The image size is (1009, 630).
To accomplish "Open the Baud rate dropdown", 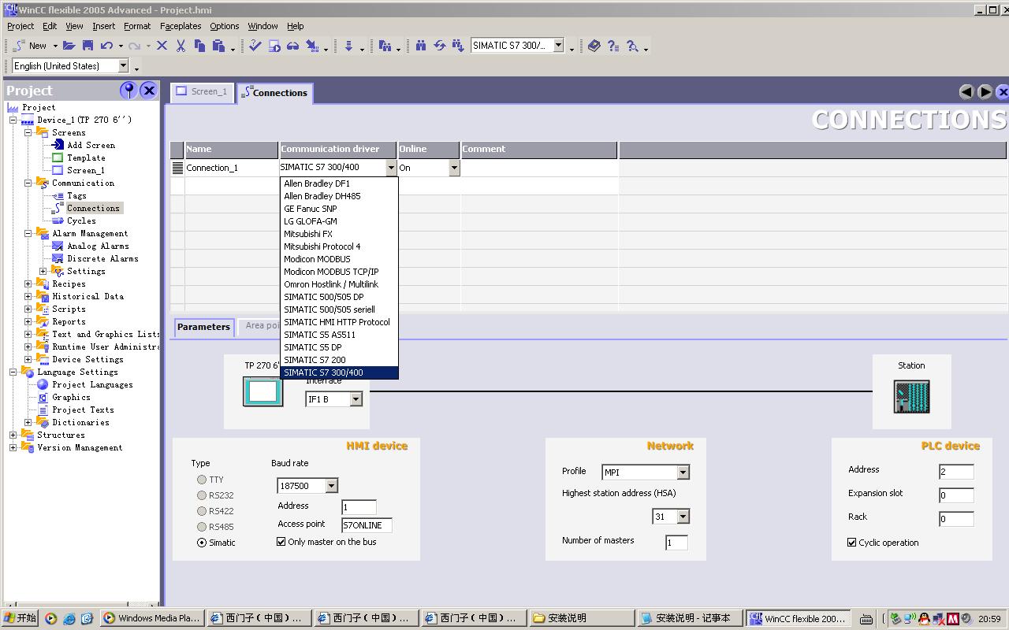I will (331, 486).
